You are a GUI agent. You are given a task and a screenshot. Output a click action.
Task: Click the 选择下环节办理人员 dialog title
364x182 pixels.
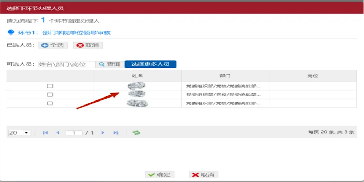point(35,9)
